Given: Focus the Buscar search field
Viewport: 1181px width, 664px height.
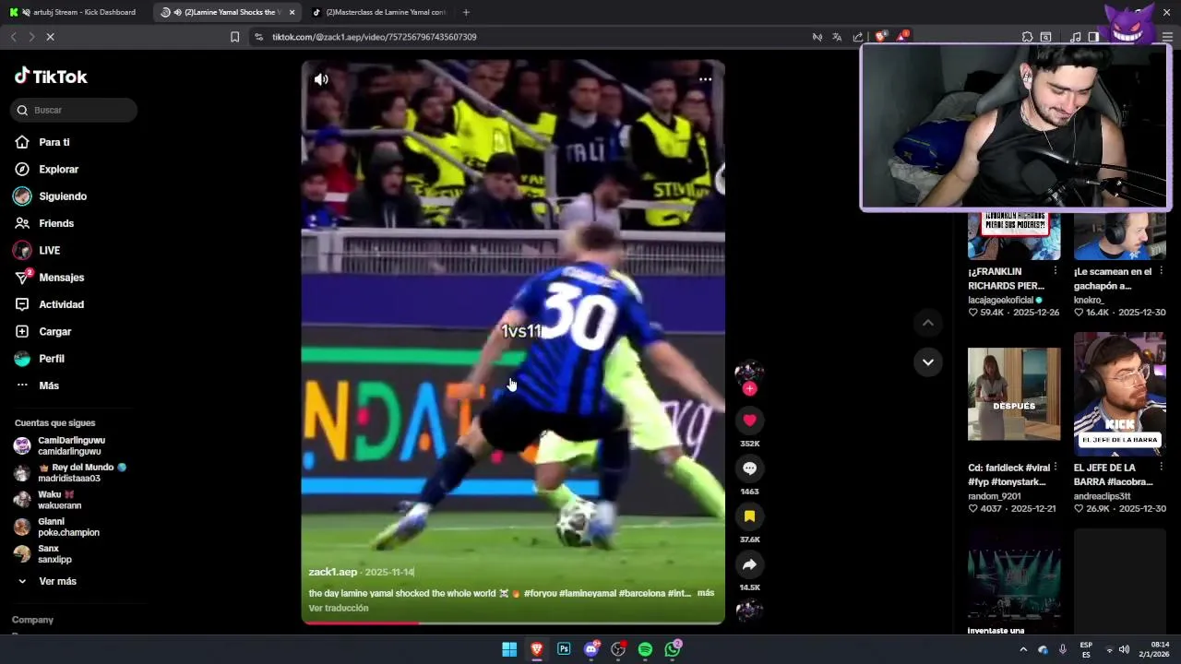Looking at the screenshot, I should [x=75, y=110].
